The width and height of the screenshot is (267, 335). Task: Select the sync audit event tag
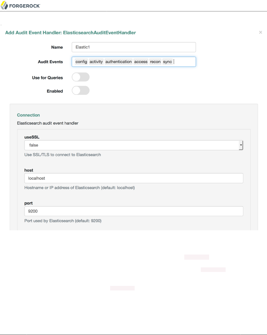coord(167,62)
